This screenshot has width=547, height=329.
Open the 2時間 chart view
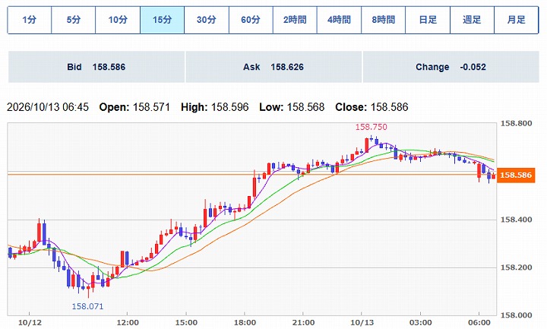295,20
